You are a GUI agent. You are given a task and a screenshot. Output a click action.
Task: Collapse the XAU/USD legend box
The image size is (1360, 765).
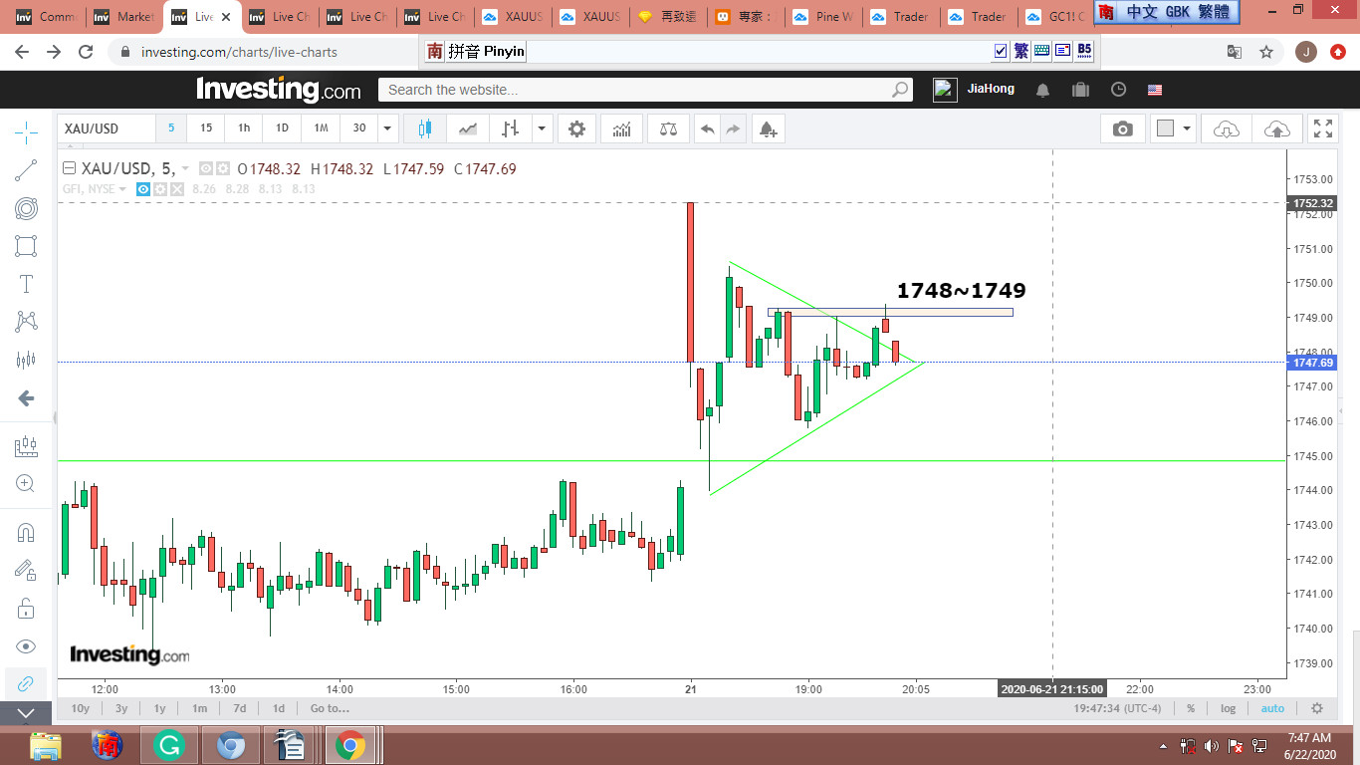pos(69,168)
